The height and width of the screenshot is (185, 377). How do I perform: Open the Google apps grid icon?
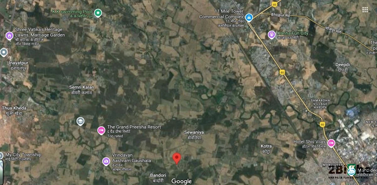click(x=365, y=10)
